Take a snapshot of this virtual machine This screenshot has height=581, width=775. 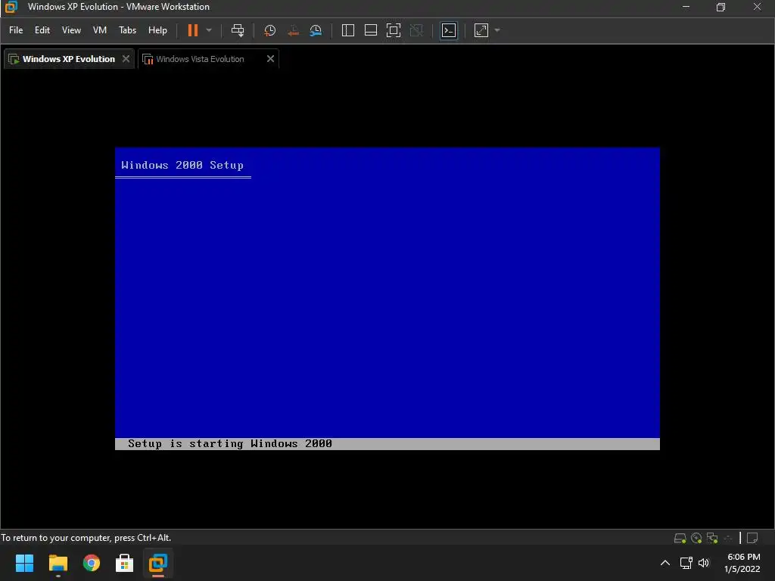pos(270,30)
